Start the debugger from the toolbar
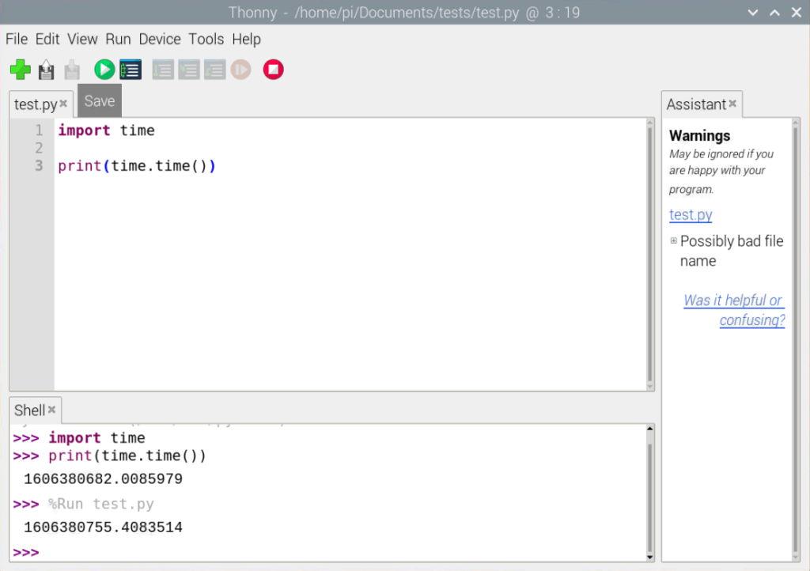The image size is (810, 571). [x=131, y=70]
